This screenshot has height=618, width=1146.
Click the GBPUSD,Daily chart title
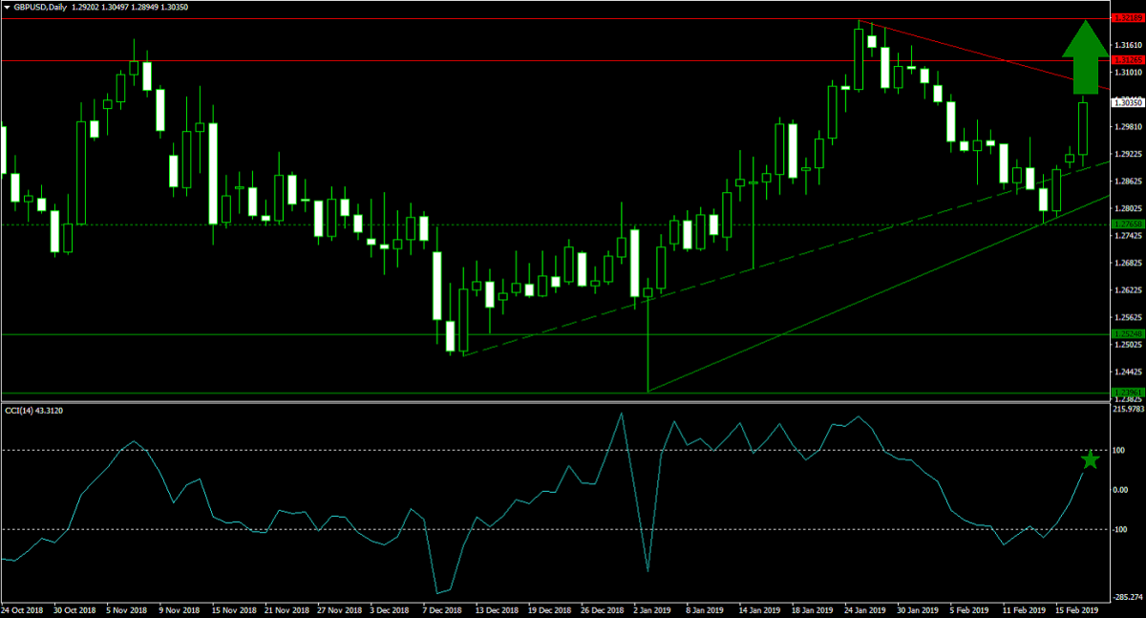[40, 7]
